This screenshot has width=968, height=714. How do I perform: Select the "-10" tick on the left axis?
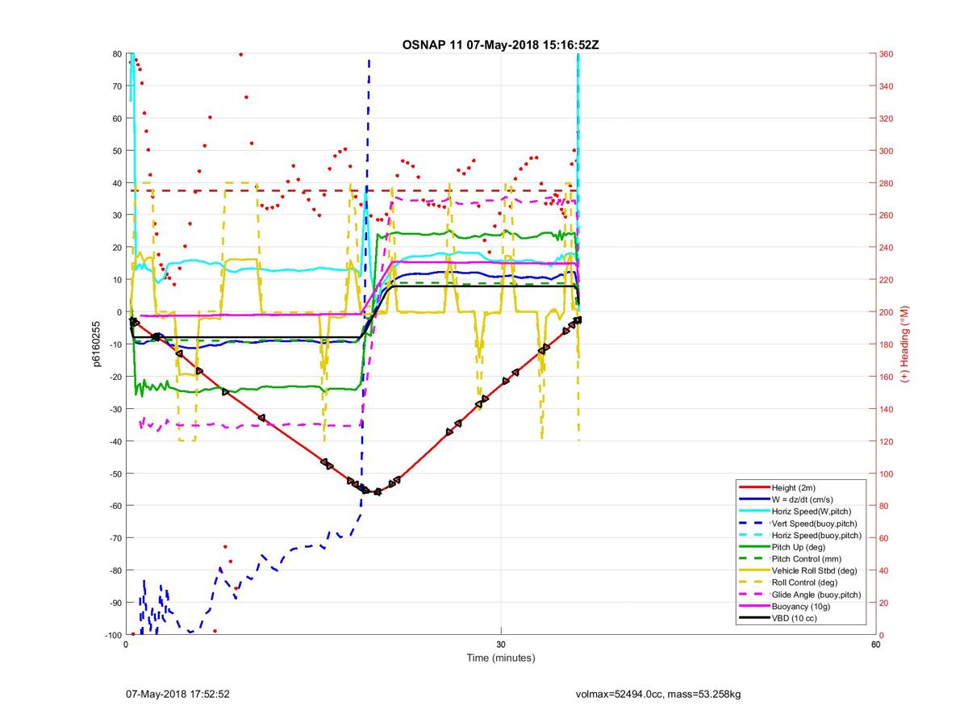point(115,344)
